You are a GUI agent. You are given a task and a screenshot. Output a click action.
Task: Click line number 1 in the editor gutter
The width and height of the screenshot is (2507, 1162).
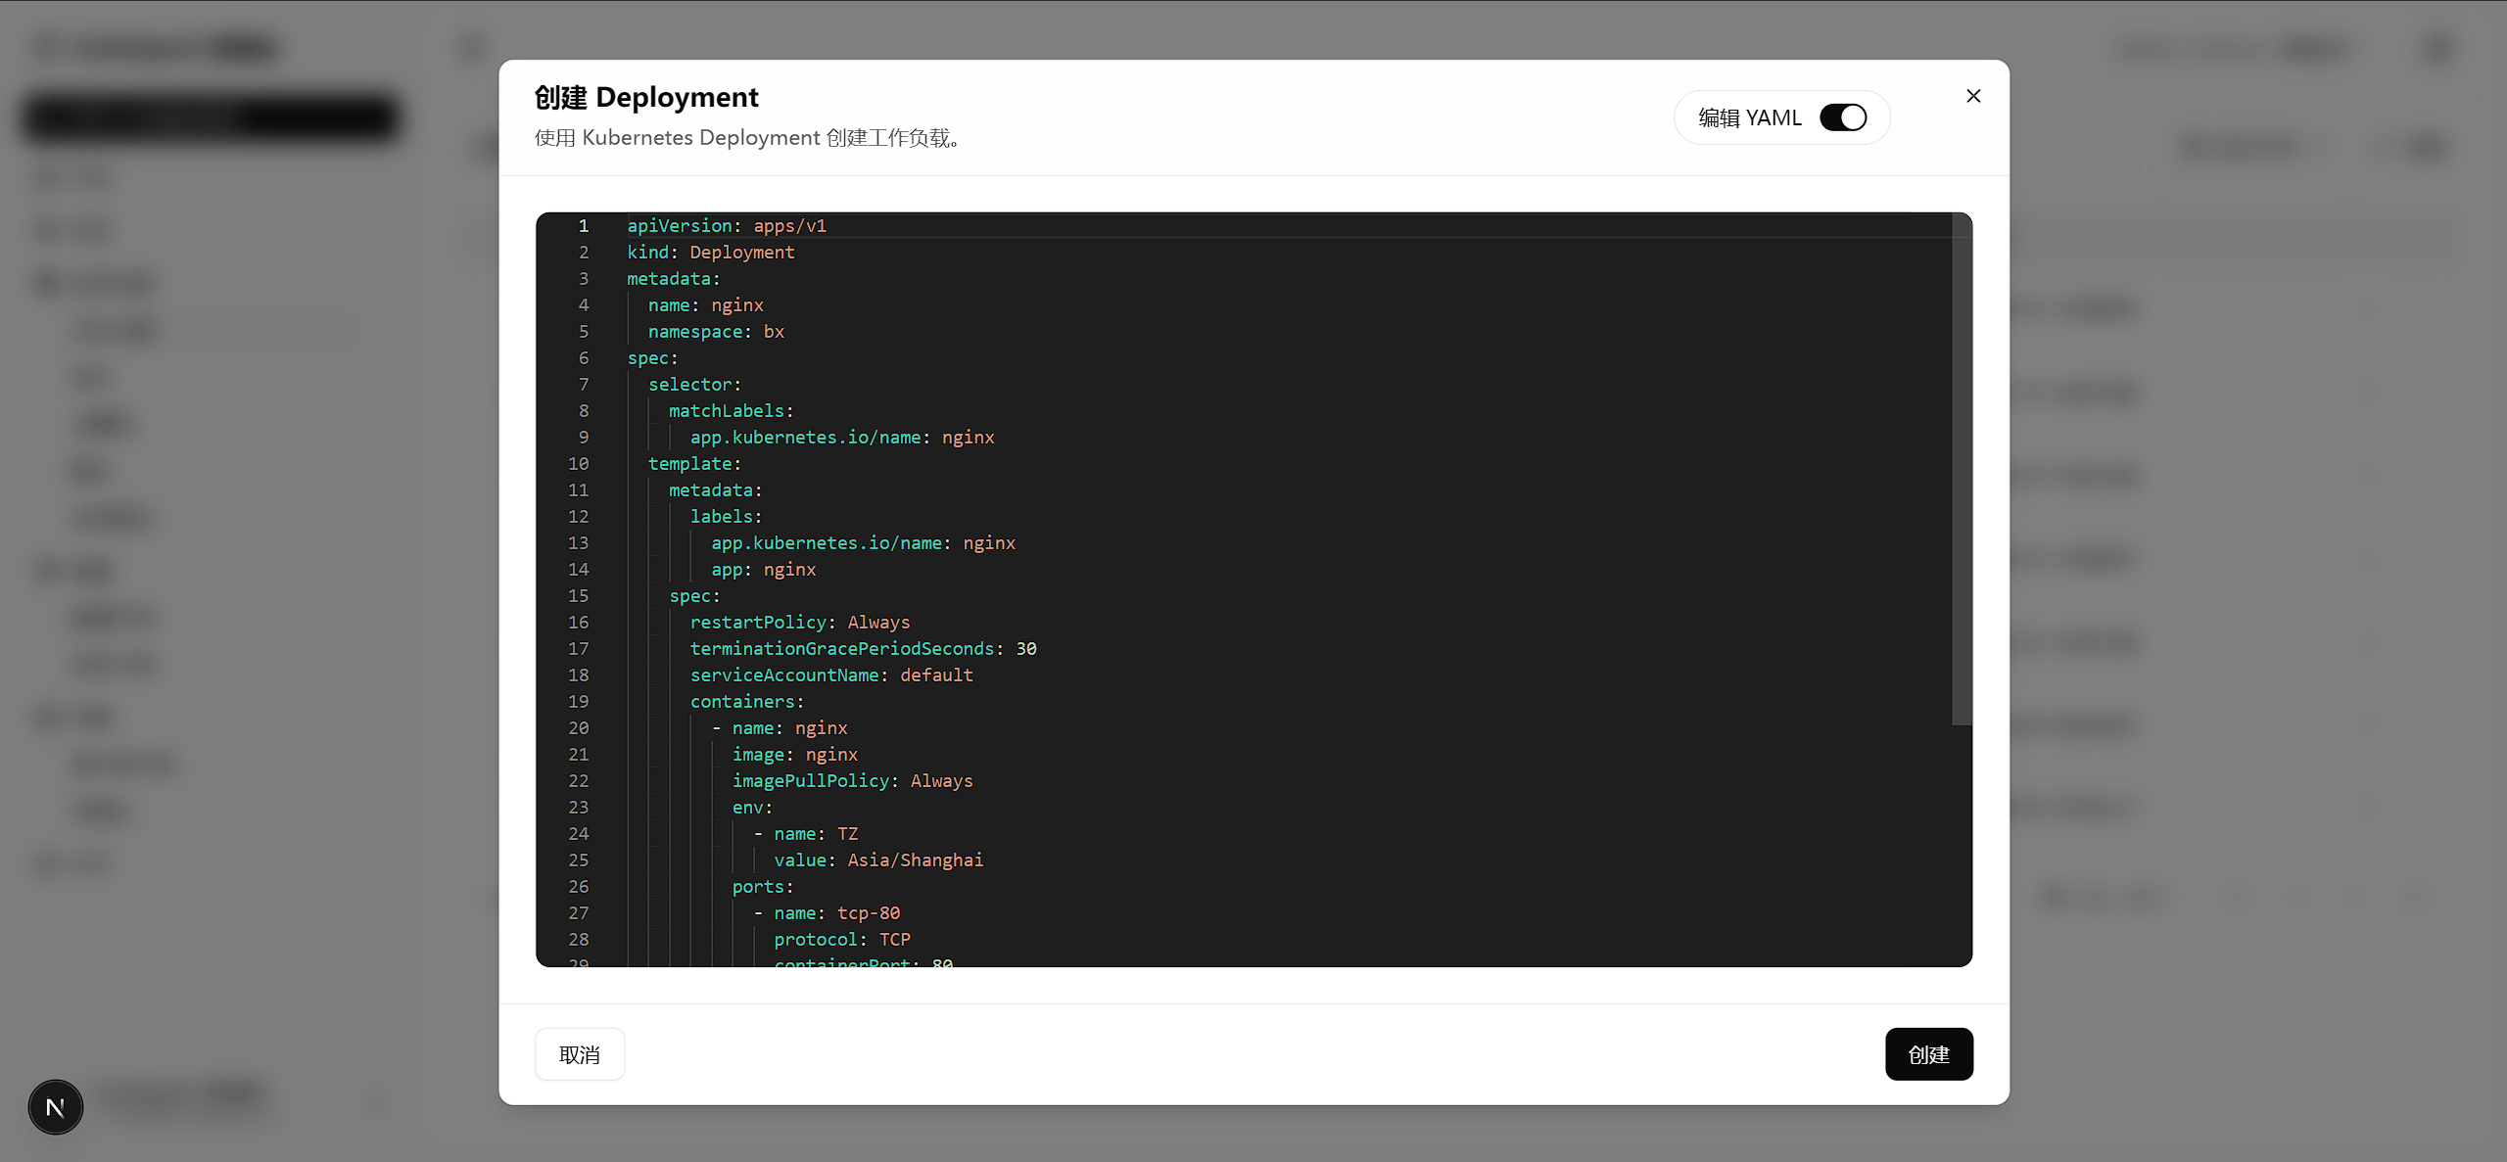(x=583, y=226)
